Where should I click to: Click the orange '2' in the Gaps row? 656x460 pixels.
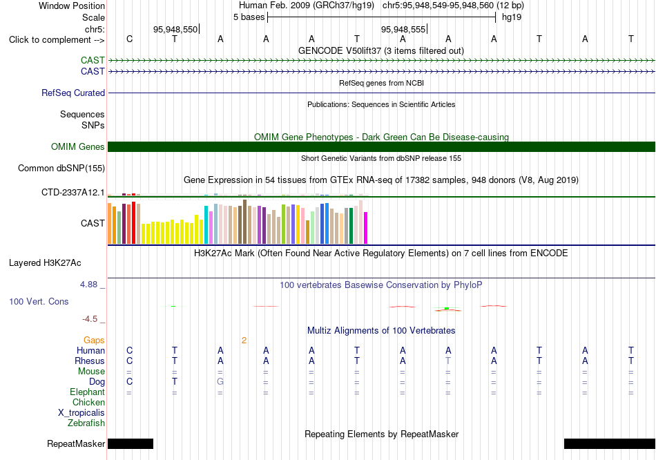(244, 341)
